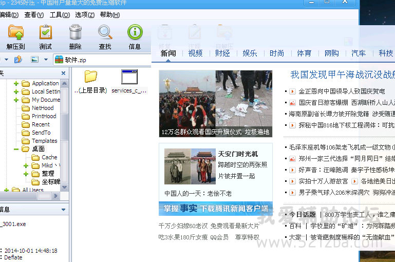Switch to the 科技 tab
Viewport: 395px width, 262px height.
pyautogui.click(x=386, y=53)
